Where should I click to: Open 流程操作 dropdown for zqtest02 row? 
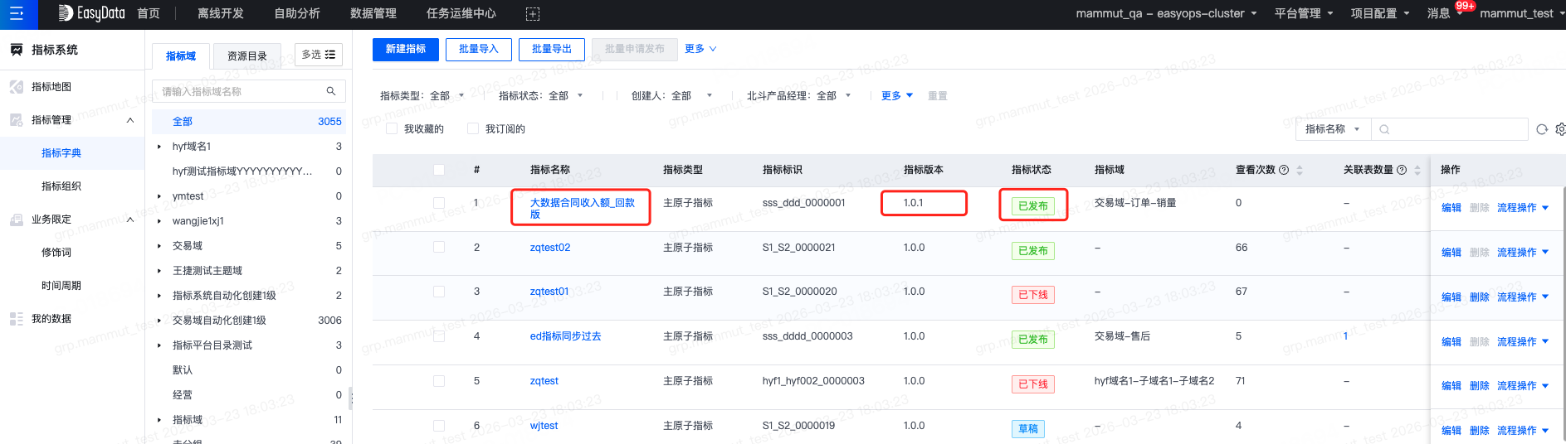[1523, 253]
